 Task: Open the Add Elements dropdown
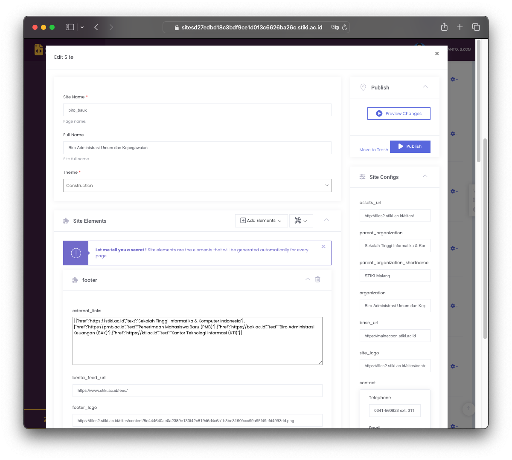pyautogui.click(x=261, y=221)
